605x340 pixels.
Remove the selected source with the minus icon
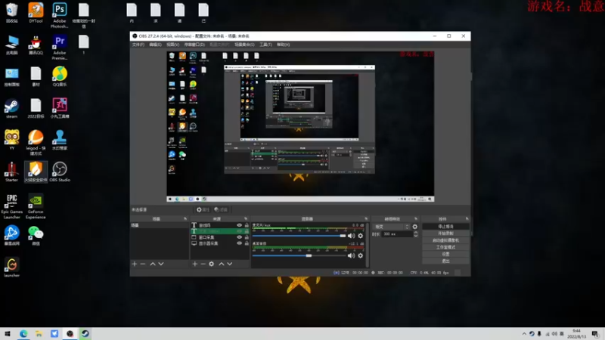point(203,264)
